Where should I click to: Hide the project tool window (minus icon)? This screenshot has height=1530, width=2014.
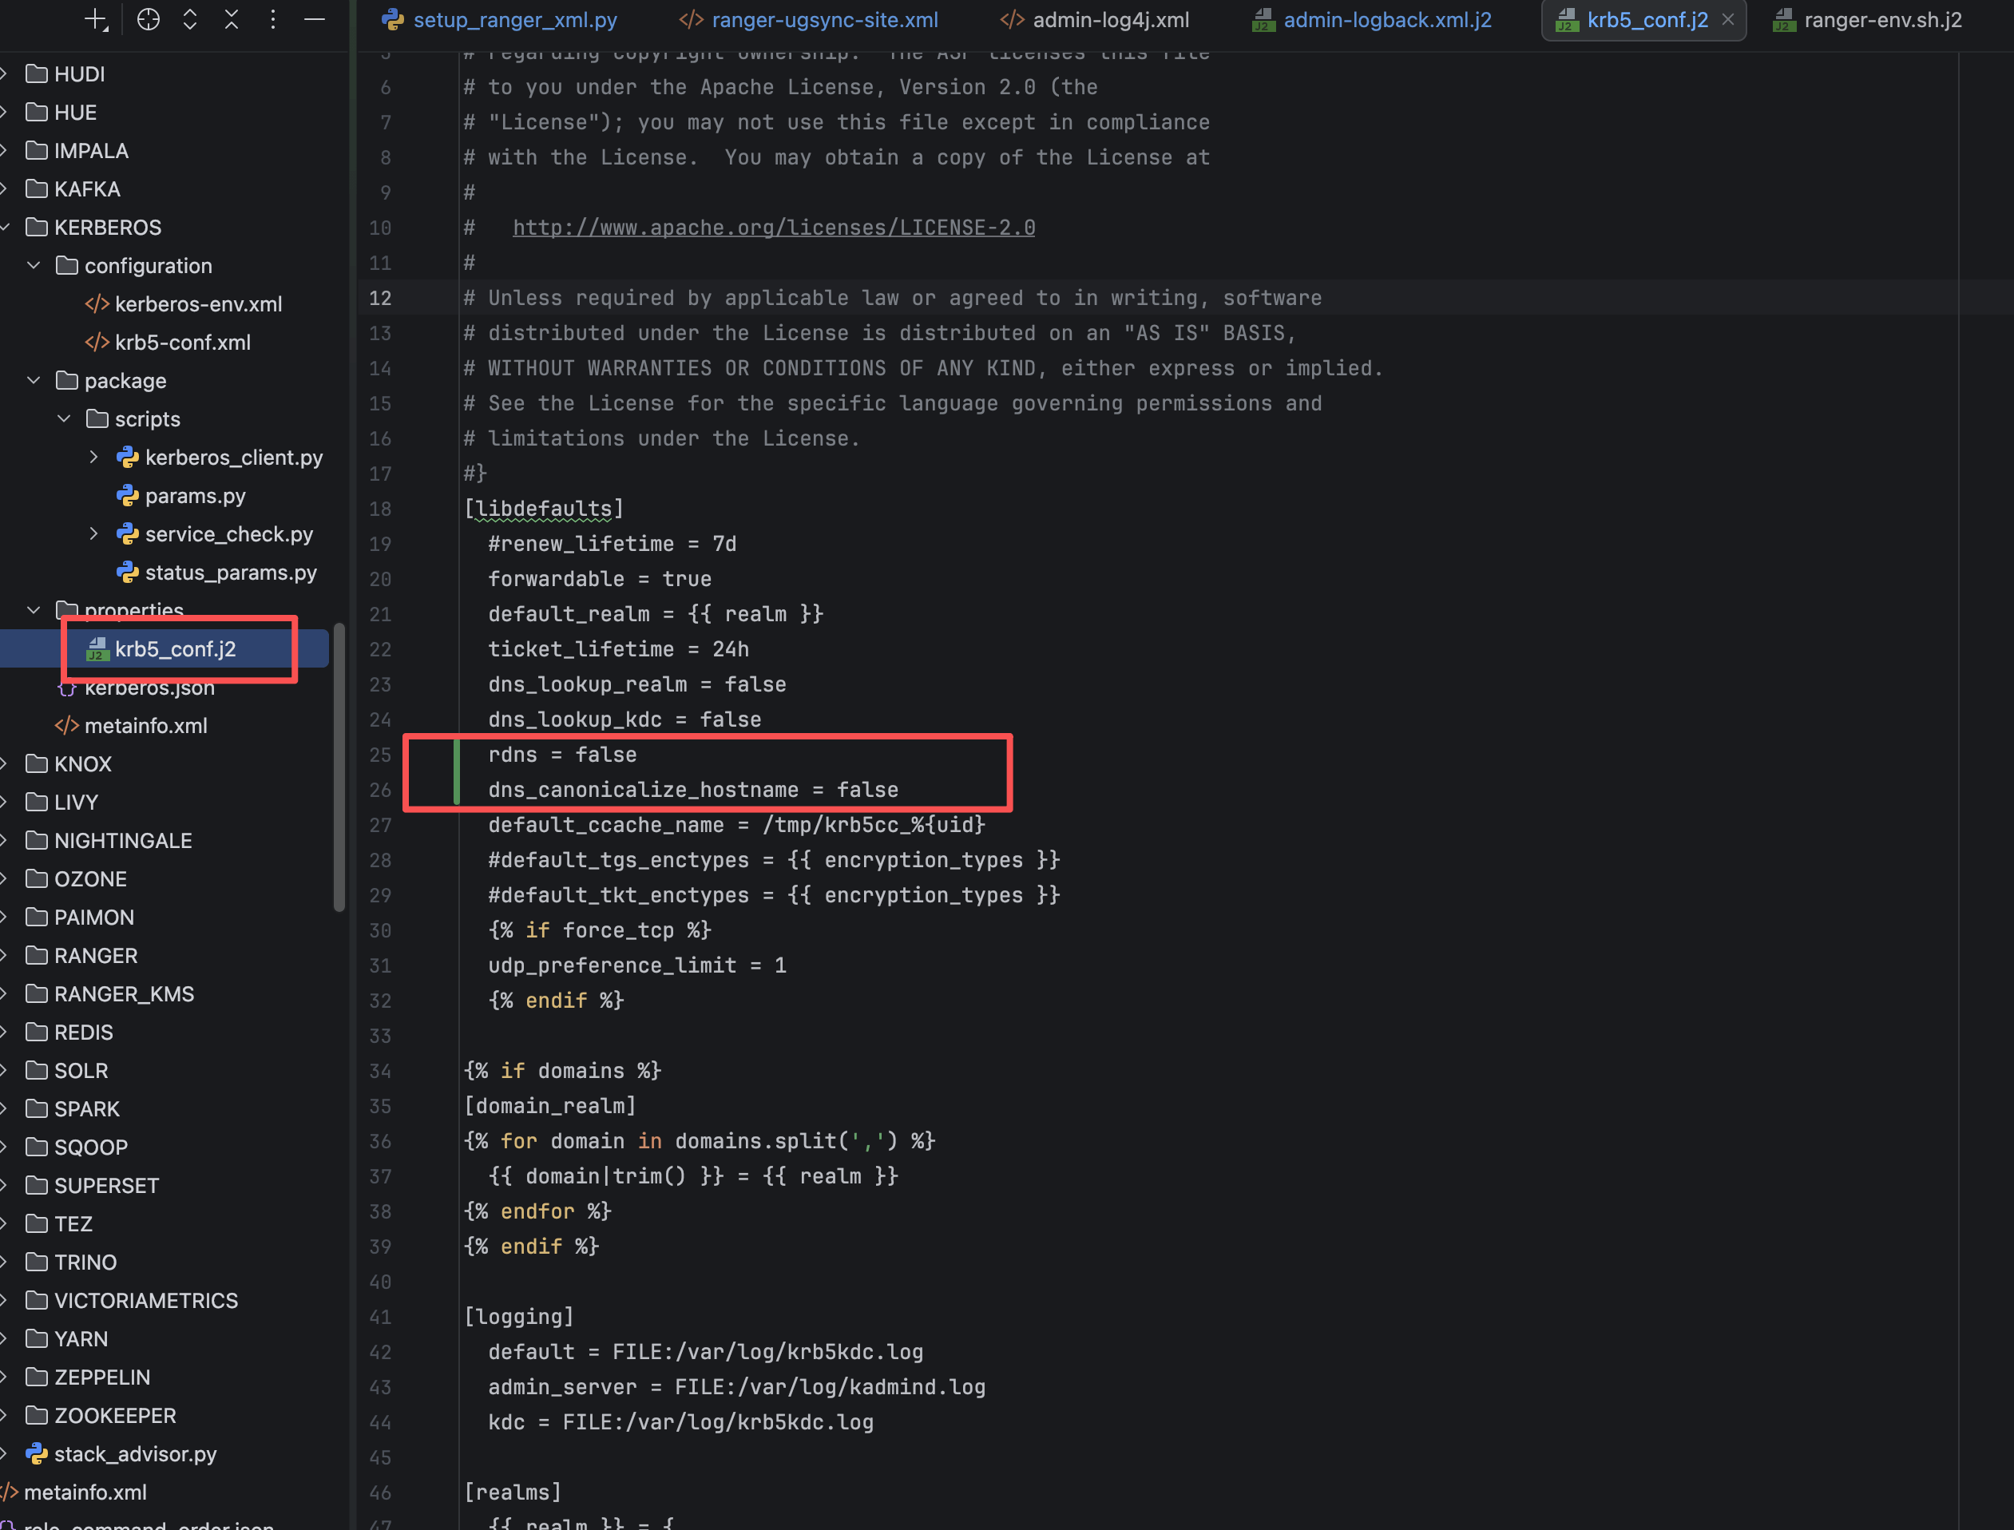click(314, 19)
